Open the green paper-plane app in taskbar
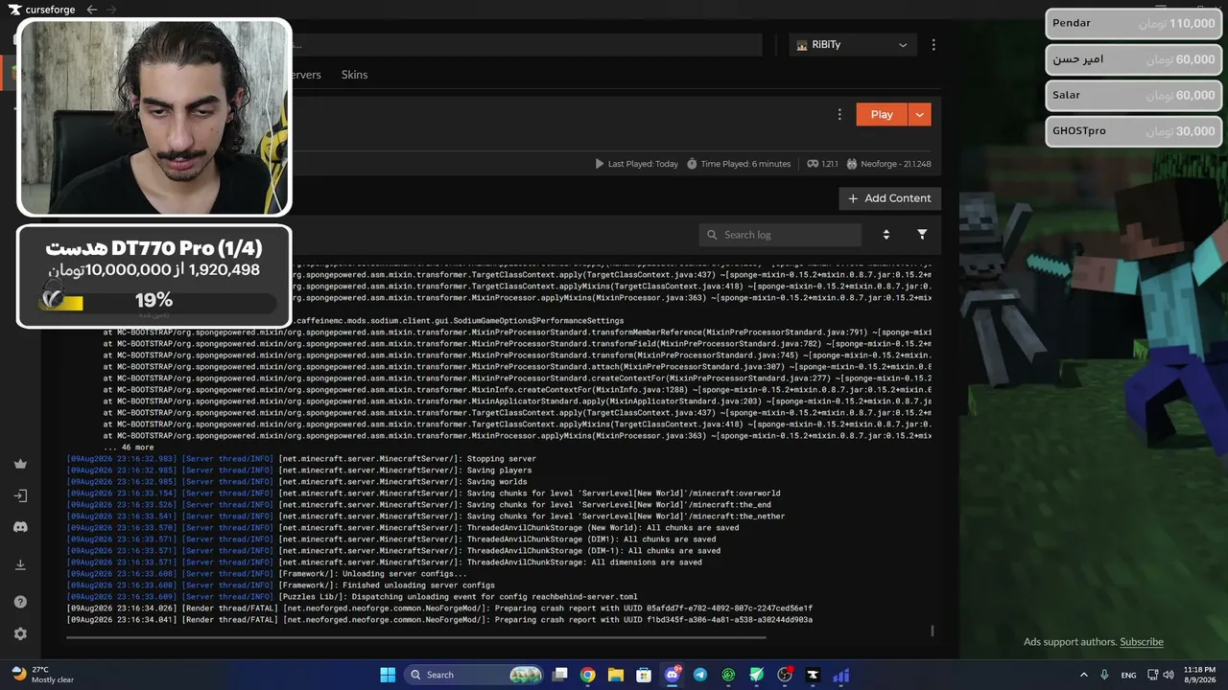This screenshot has width=1228, height=690. click(757, 675)
